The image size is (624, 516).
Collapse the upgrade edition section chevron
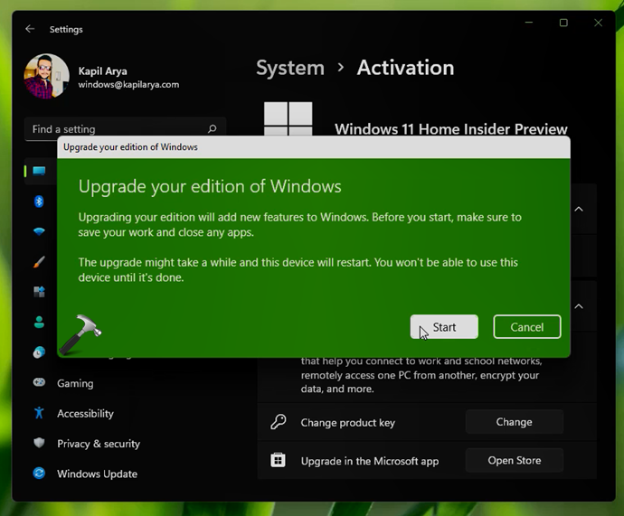[579, 306]
